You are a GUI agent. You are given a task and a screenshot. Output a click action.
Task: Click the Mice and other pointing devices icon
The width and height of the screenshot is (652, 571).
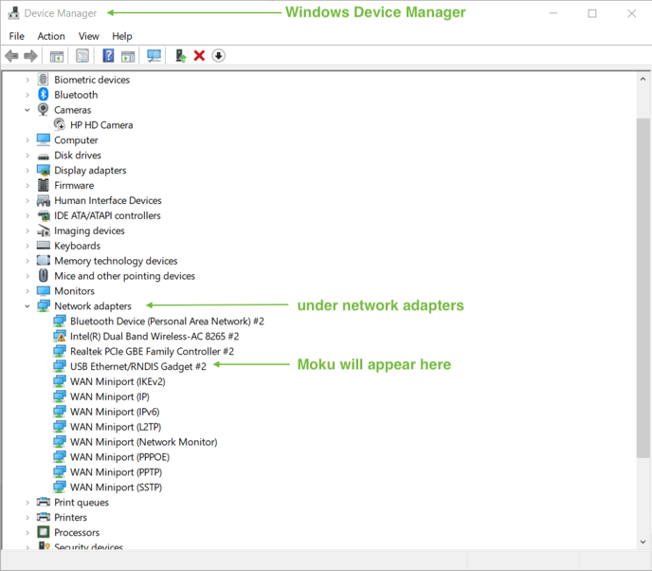tap(44, 275)
